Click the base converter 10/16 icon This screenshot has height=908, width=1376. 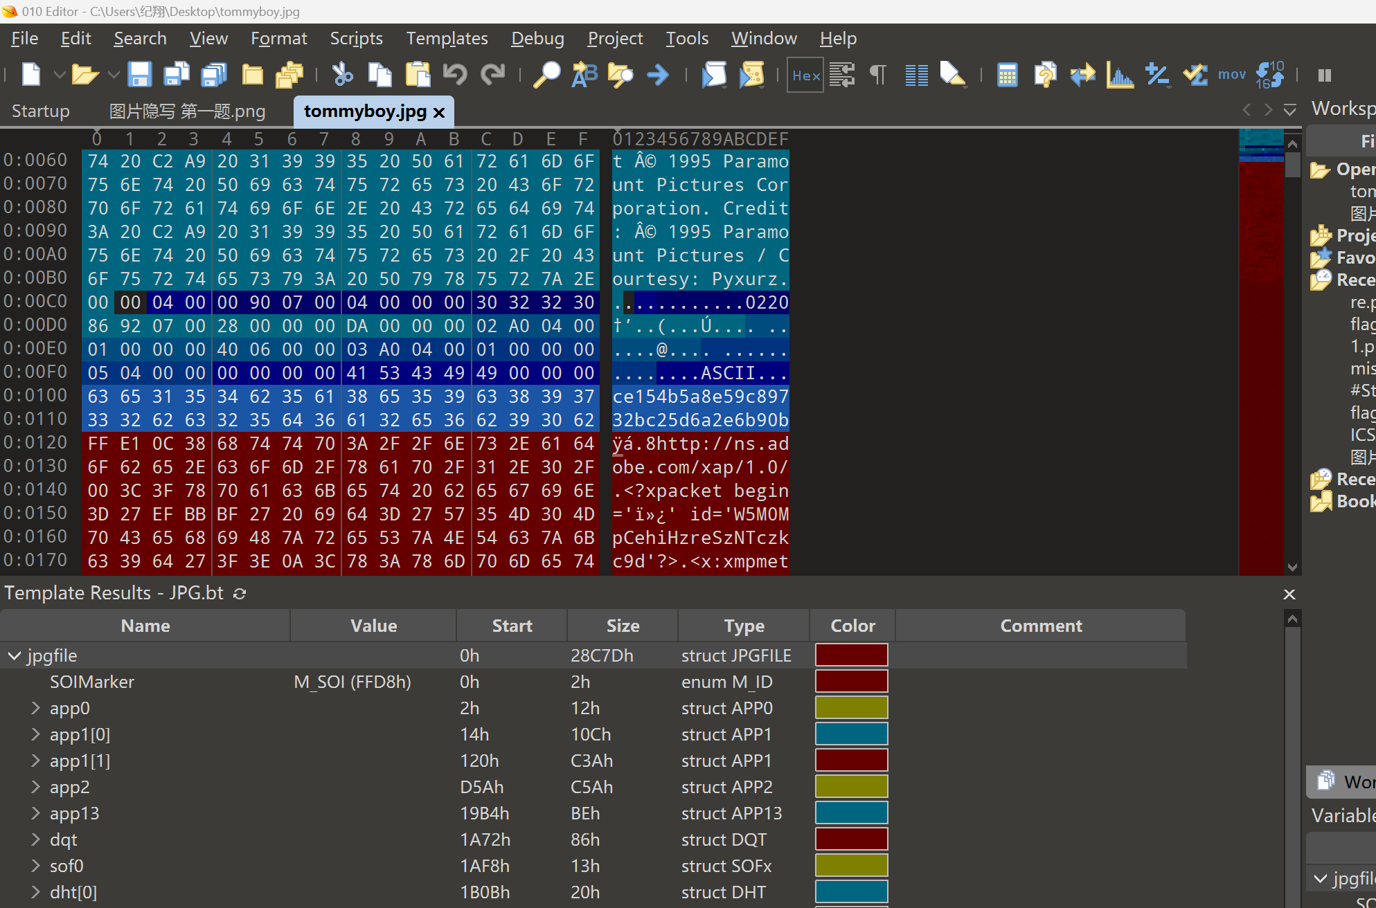point(1270,74)
